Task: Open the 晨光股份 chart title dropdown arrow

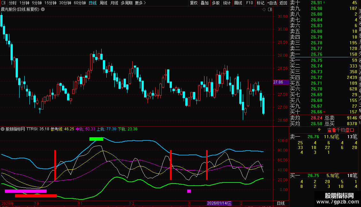Action: click(x=43, y=9)
